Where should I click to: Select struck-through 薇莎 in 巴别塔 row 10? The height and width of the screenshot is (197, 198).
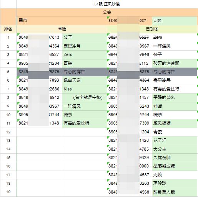coord(175,115)
